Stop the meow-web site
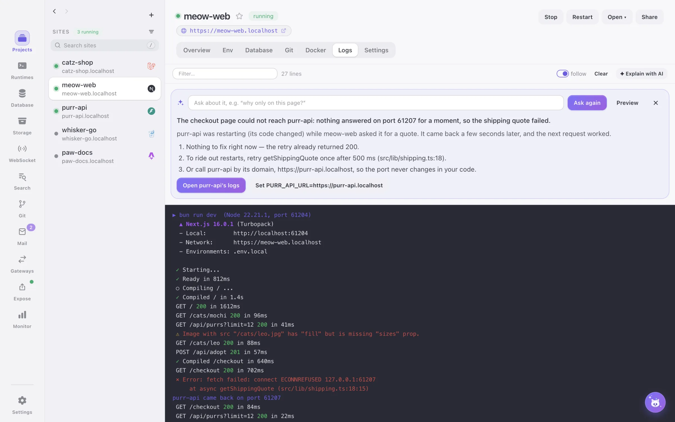This screenshot has width=675, height=422. tap(551, 17)
